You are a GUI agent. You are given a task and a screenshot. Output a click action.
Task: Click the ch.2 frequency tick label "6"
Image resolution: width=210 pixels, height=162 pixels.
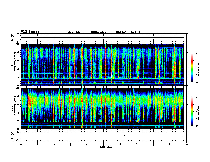[18, 105]
